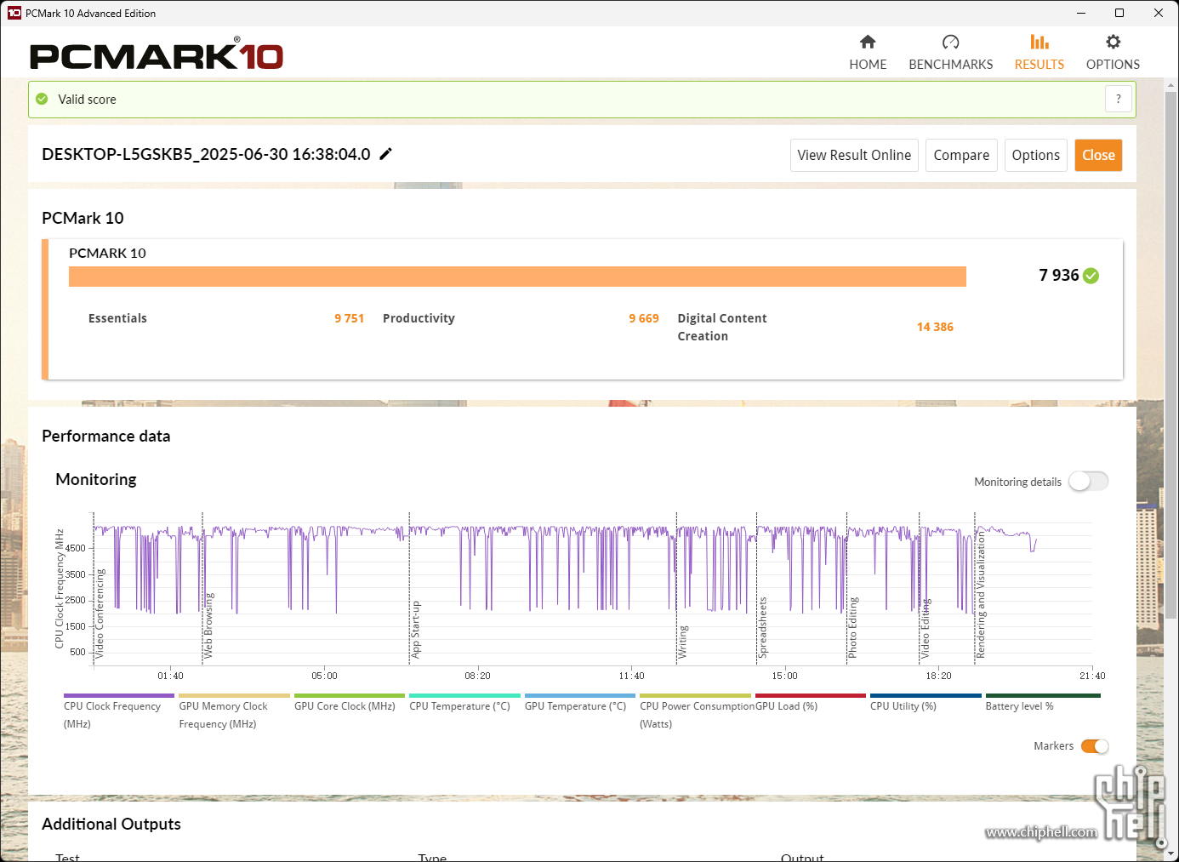Open the Home tab icon

868,42
